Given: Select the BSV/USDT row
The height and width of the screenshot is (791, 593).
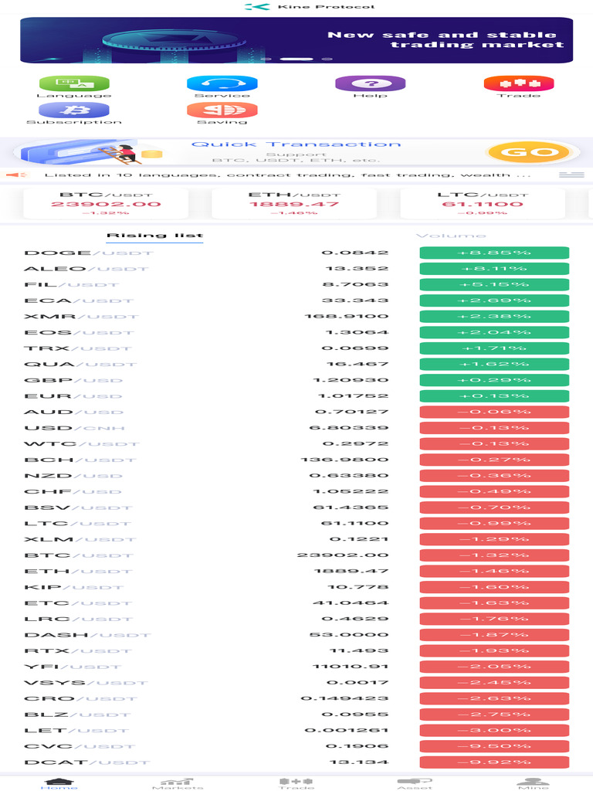Looking at the screenshot, I should pyautogui.click(x=296, y=508).
